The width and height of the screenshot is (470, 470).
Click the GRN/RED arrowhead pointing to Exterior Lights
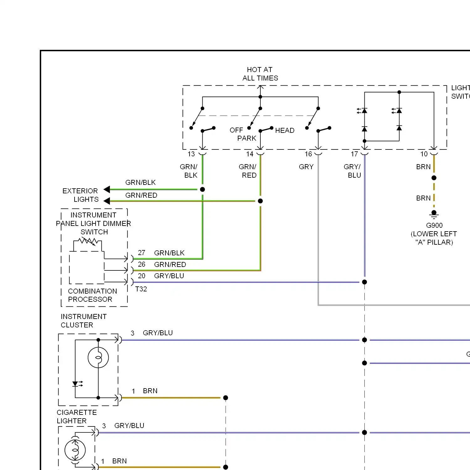[107, 201]
